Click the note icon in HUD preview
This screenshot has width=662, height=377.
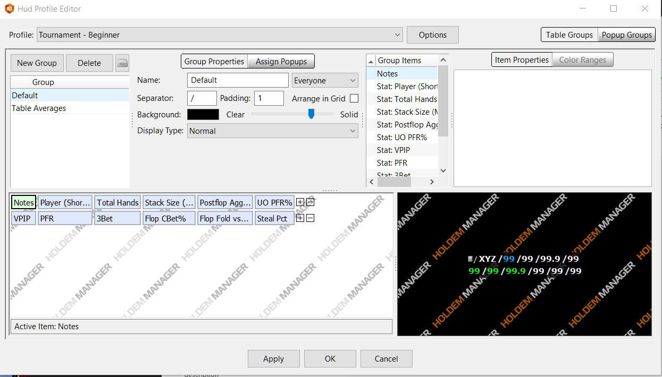470,259
